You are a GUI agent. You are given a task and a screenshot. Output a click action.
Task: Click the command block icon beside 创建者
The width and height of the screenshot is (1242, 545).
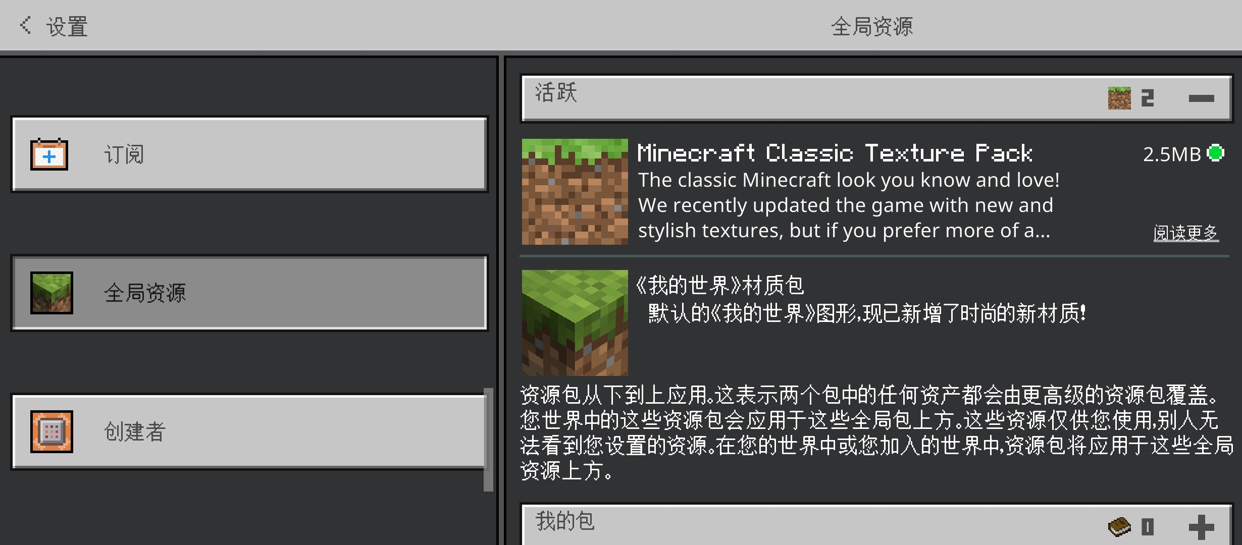51,431
